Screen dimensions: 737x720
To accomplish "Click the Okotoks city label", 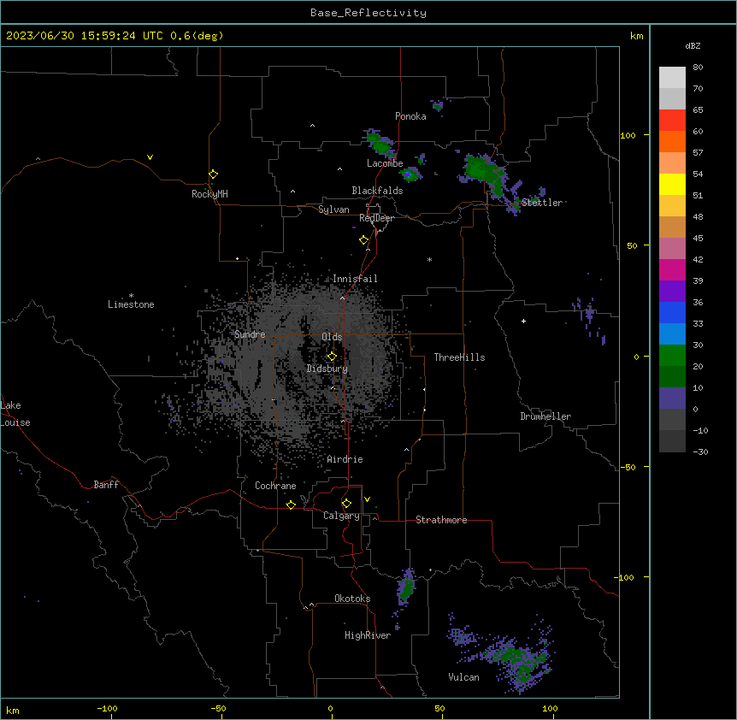I will click(x=352, y=599).
